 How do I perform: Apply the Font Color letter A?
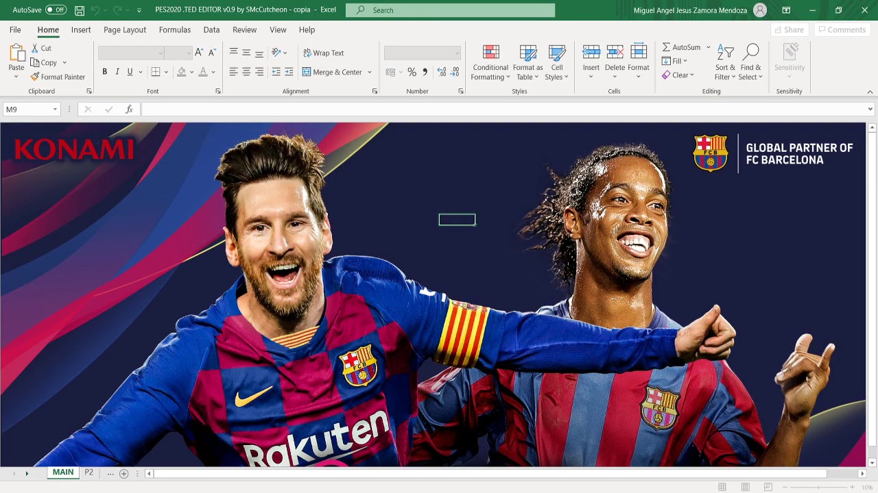[x=203, y=72]
